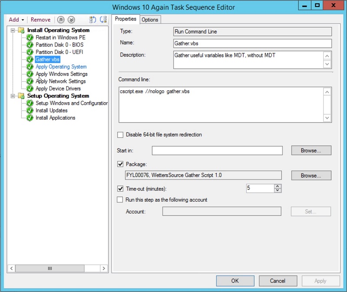Click scroll-up arrow of Command line box
The width and height of the screenshot is (347, 292).
pyautogui.click(x=327, y=92)
